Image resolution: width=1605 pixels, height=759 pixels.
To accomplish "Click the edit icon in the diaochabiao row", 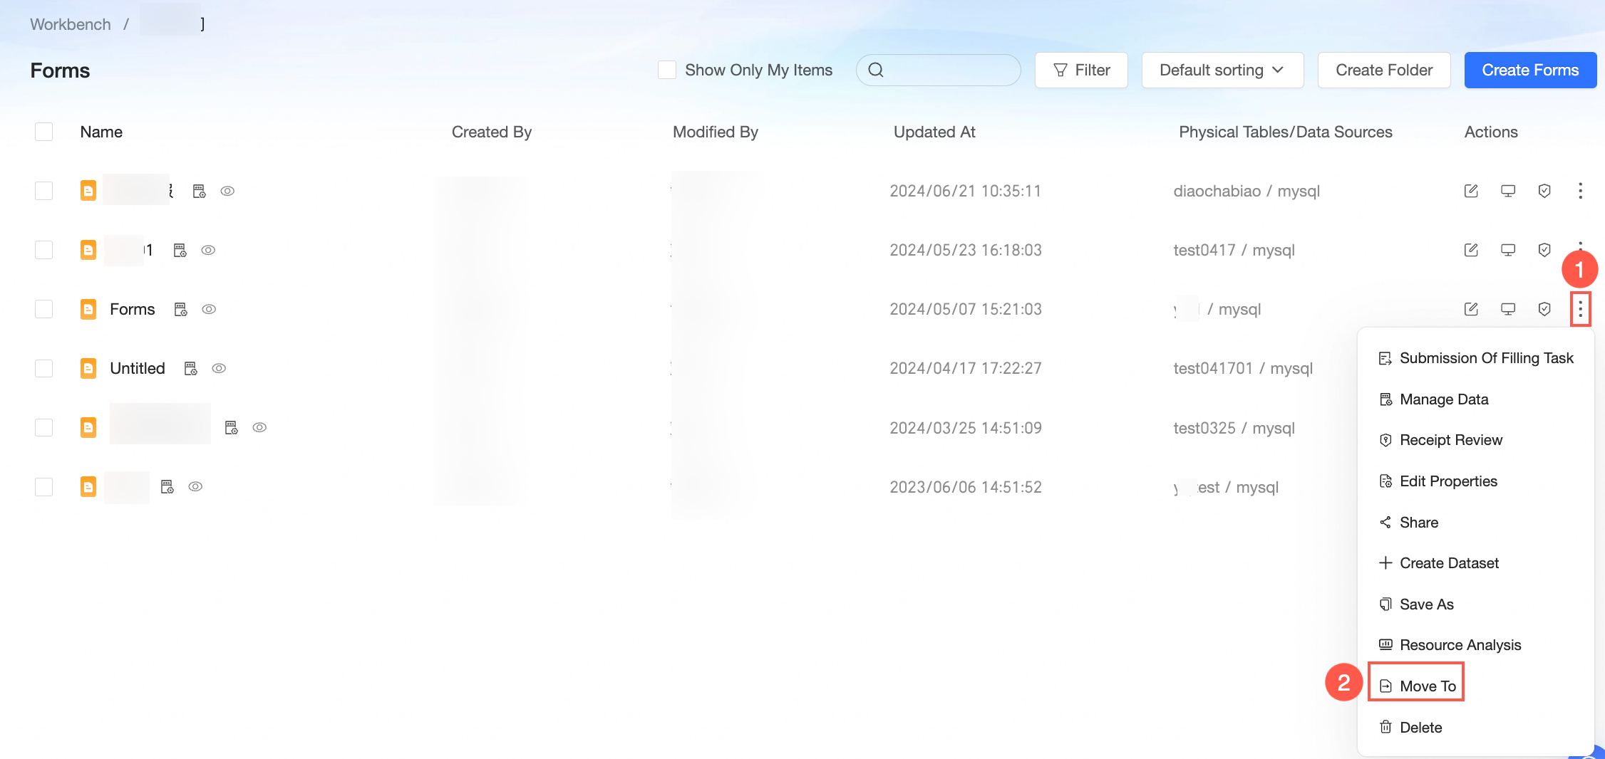I will tap(1471, 191).
